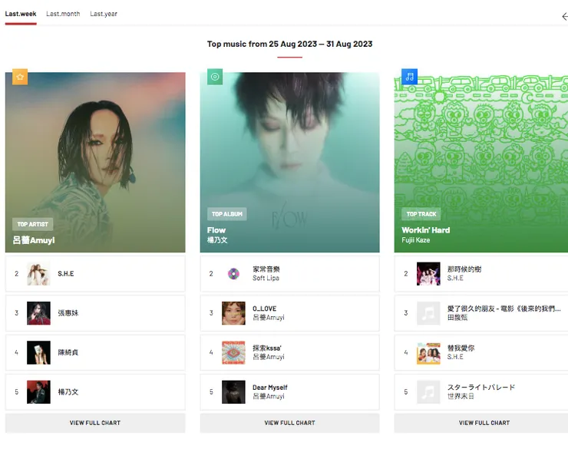This screenshot has height=452, width=568.
Task: Select the Last.week tab
Action: (x=21, y=14)
